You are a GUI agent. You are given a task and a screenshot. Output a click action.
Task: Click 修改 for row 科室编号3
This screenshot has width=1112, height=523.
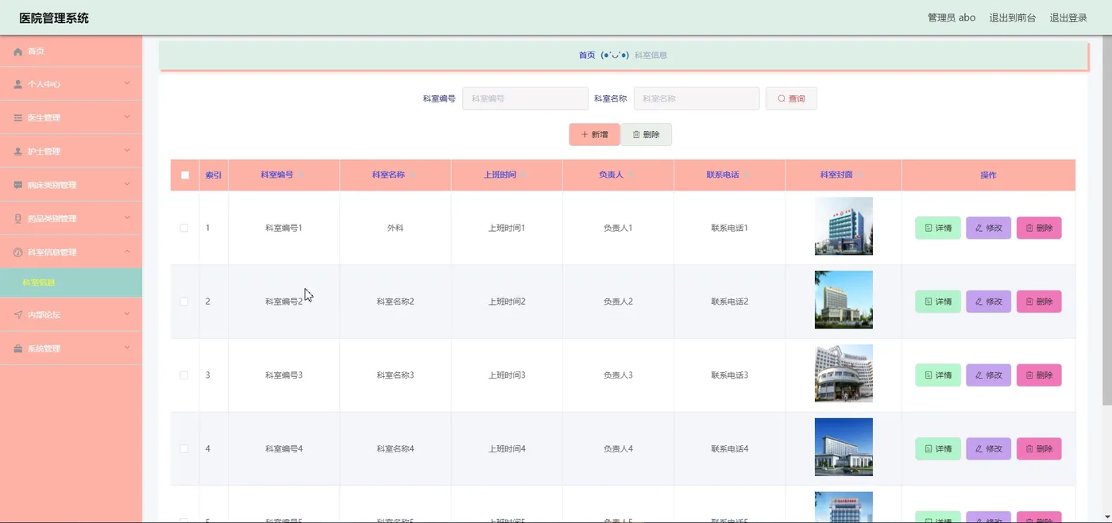[988, 375]
